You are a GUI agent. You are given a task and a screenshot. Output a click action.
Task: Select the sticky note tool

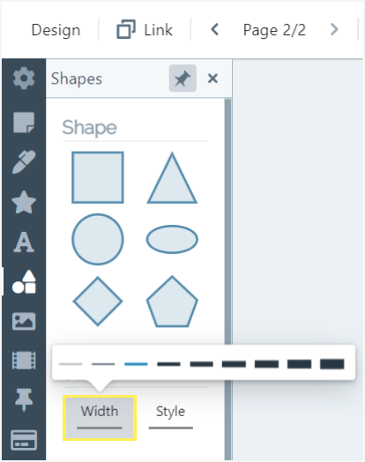pos(24,122)
